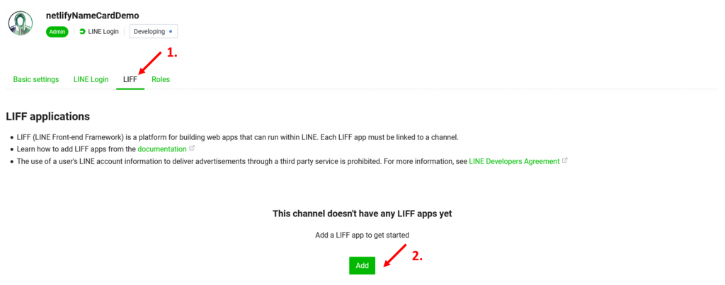Click external link icon beside documentation
This screenshot has height=285, width=725.
coord(192,149)
